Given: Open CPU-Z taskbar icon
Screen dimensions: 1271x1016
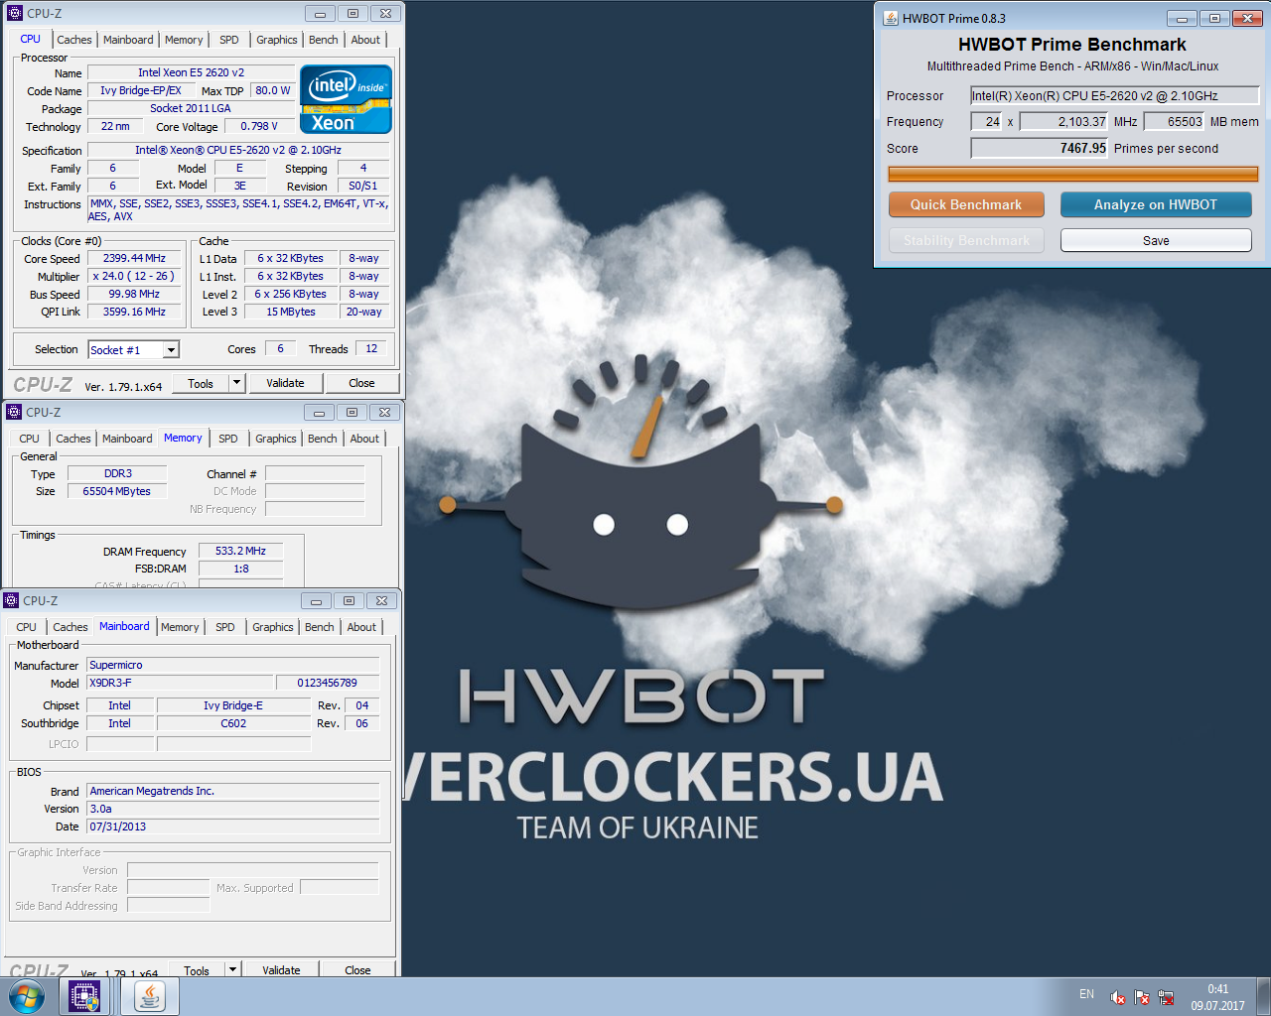Looking at the screenshot, I should (84, 996).
